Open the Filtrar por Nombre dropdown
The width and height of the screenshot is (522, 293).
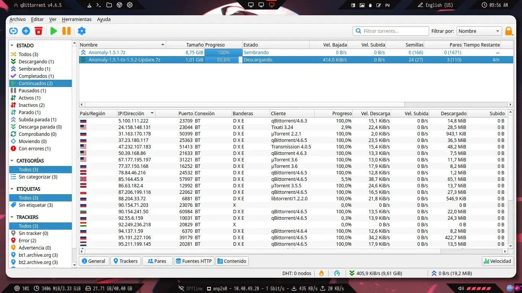tap(479, 31)
